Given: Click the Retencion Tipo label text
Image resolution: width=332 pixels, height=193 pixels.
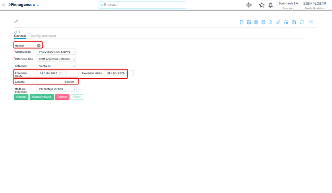Looking at the screenshot, I should tap(24, 59).
